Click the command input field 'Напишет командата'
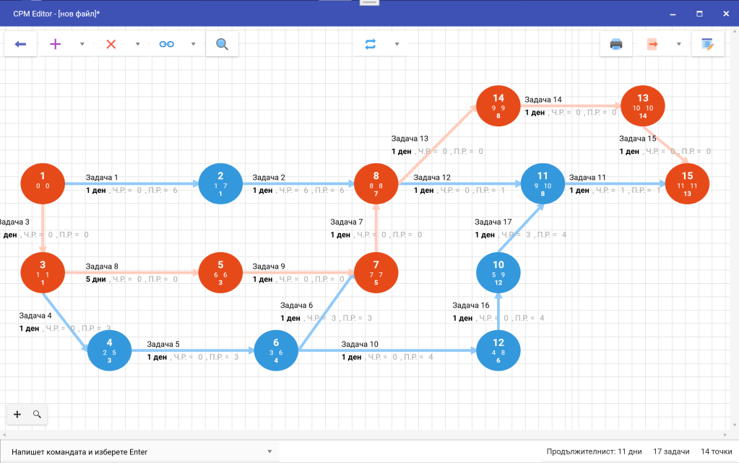 [x=137, y=452]
